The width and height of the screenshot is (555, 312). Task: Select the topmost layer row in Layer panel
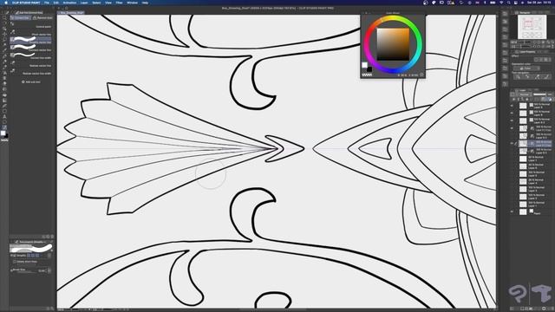tap(532, 106)
